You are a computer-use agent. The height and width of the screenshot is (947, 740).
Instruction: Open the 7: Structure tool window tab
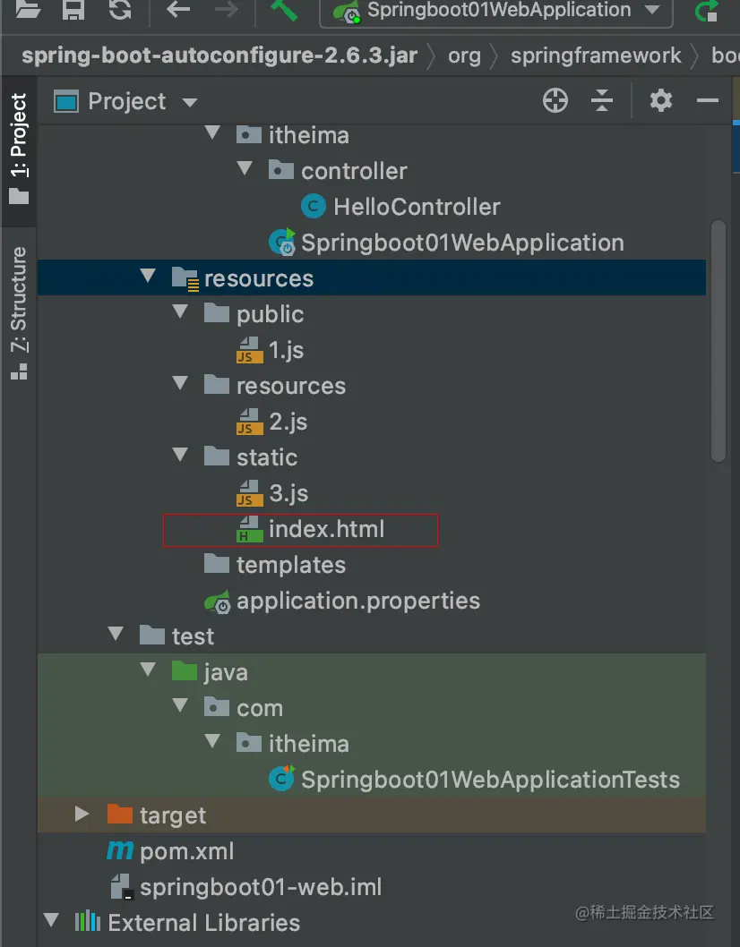click(18, 313)
